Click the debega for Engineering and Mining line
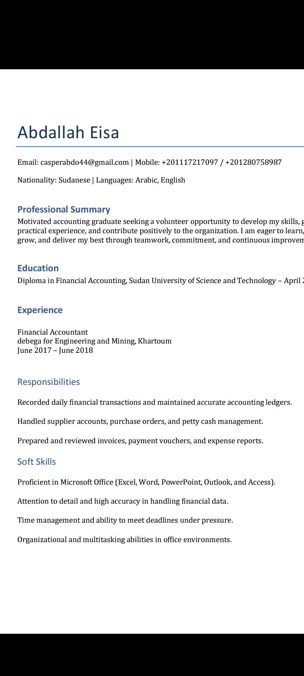304x676 pixels. click(94, 341)
